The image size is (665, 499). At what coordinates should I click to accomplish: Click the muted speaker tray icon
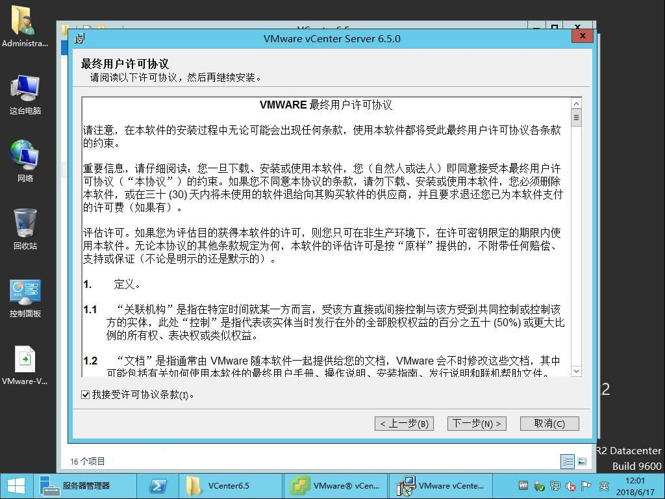(x=570, y=485)
